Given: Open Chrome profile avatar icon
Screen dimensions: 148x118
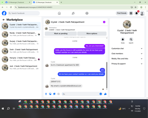Looking at the screenshot, I should 141,7.
